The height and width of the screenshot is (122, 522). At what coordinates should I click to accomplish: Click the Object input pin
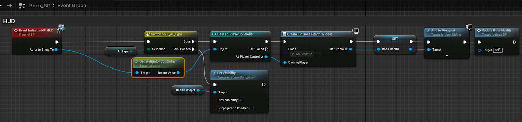pyautogui.click(x=215, y=49)
